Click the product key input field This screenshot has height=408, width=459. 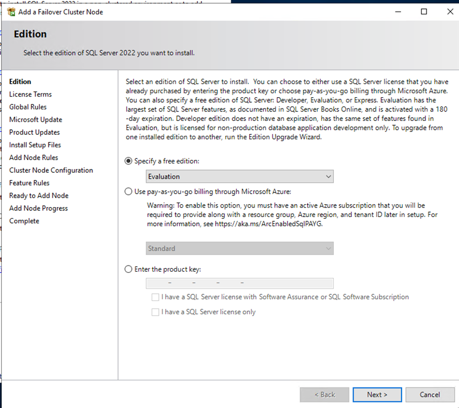click(239, 283)
